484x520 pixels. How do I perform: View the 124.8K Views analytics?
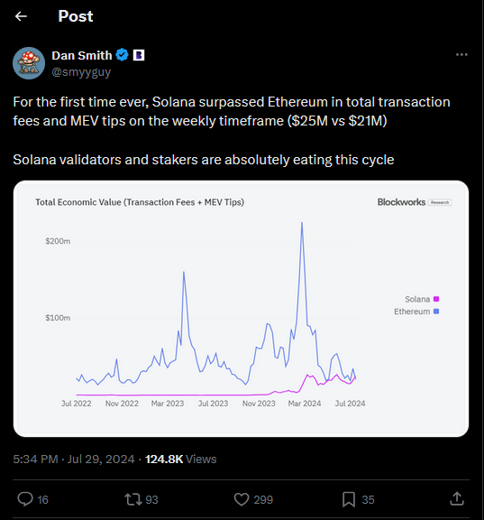[x=181, y=459]
